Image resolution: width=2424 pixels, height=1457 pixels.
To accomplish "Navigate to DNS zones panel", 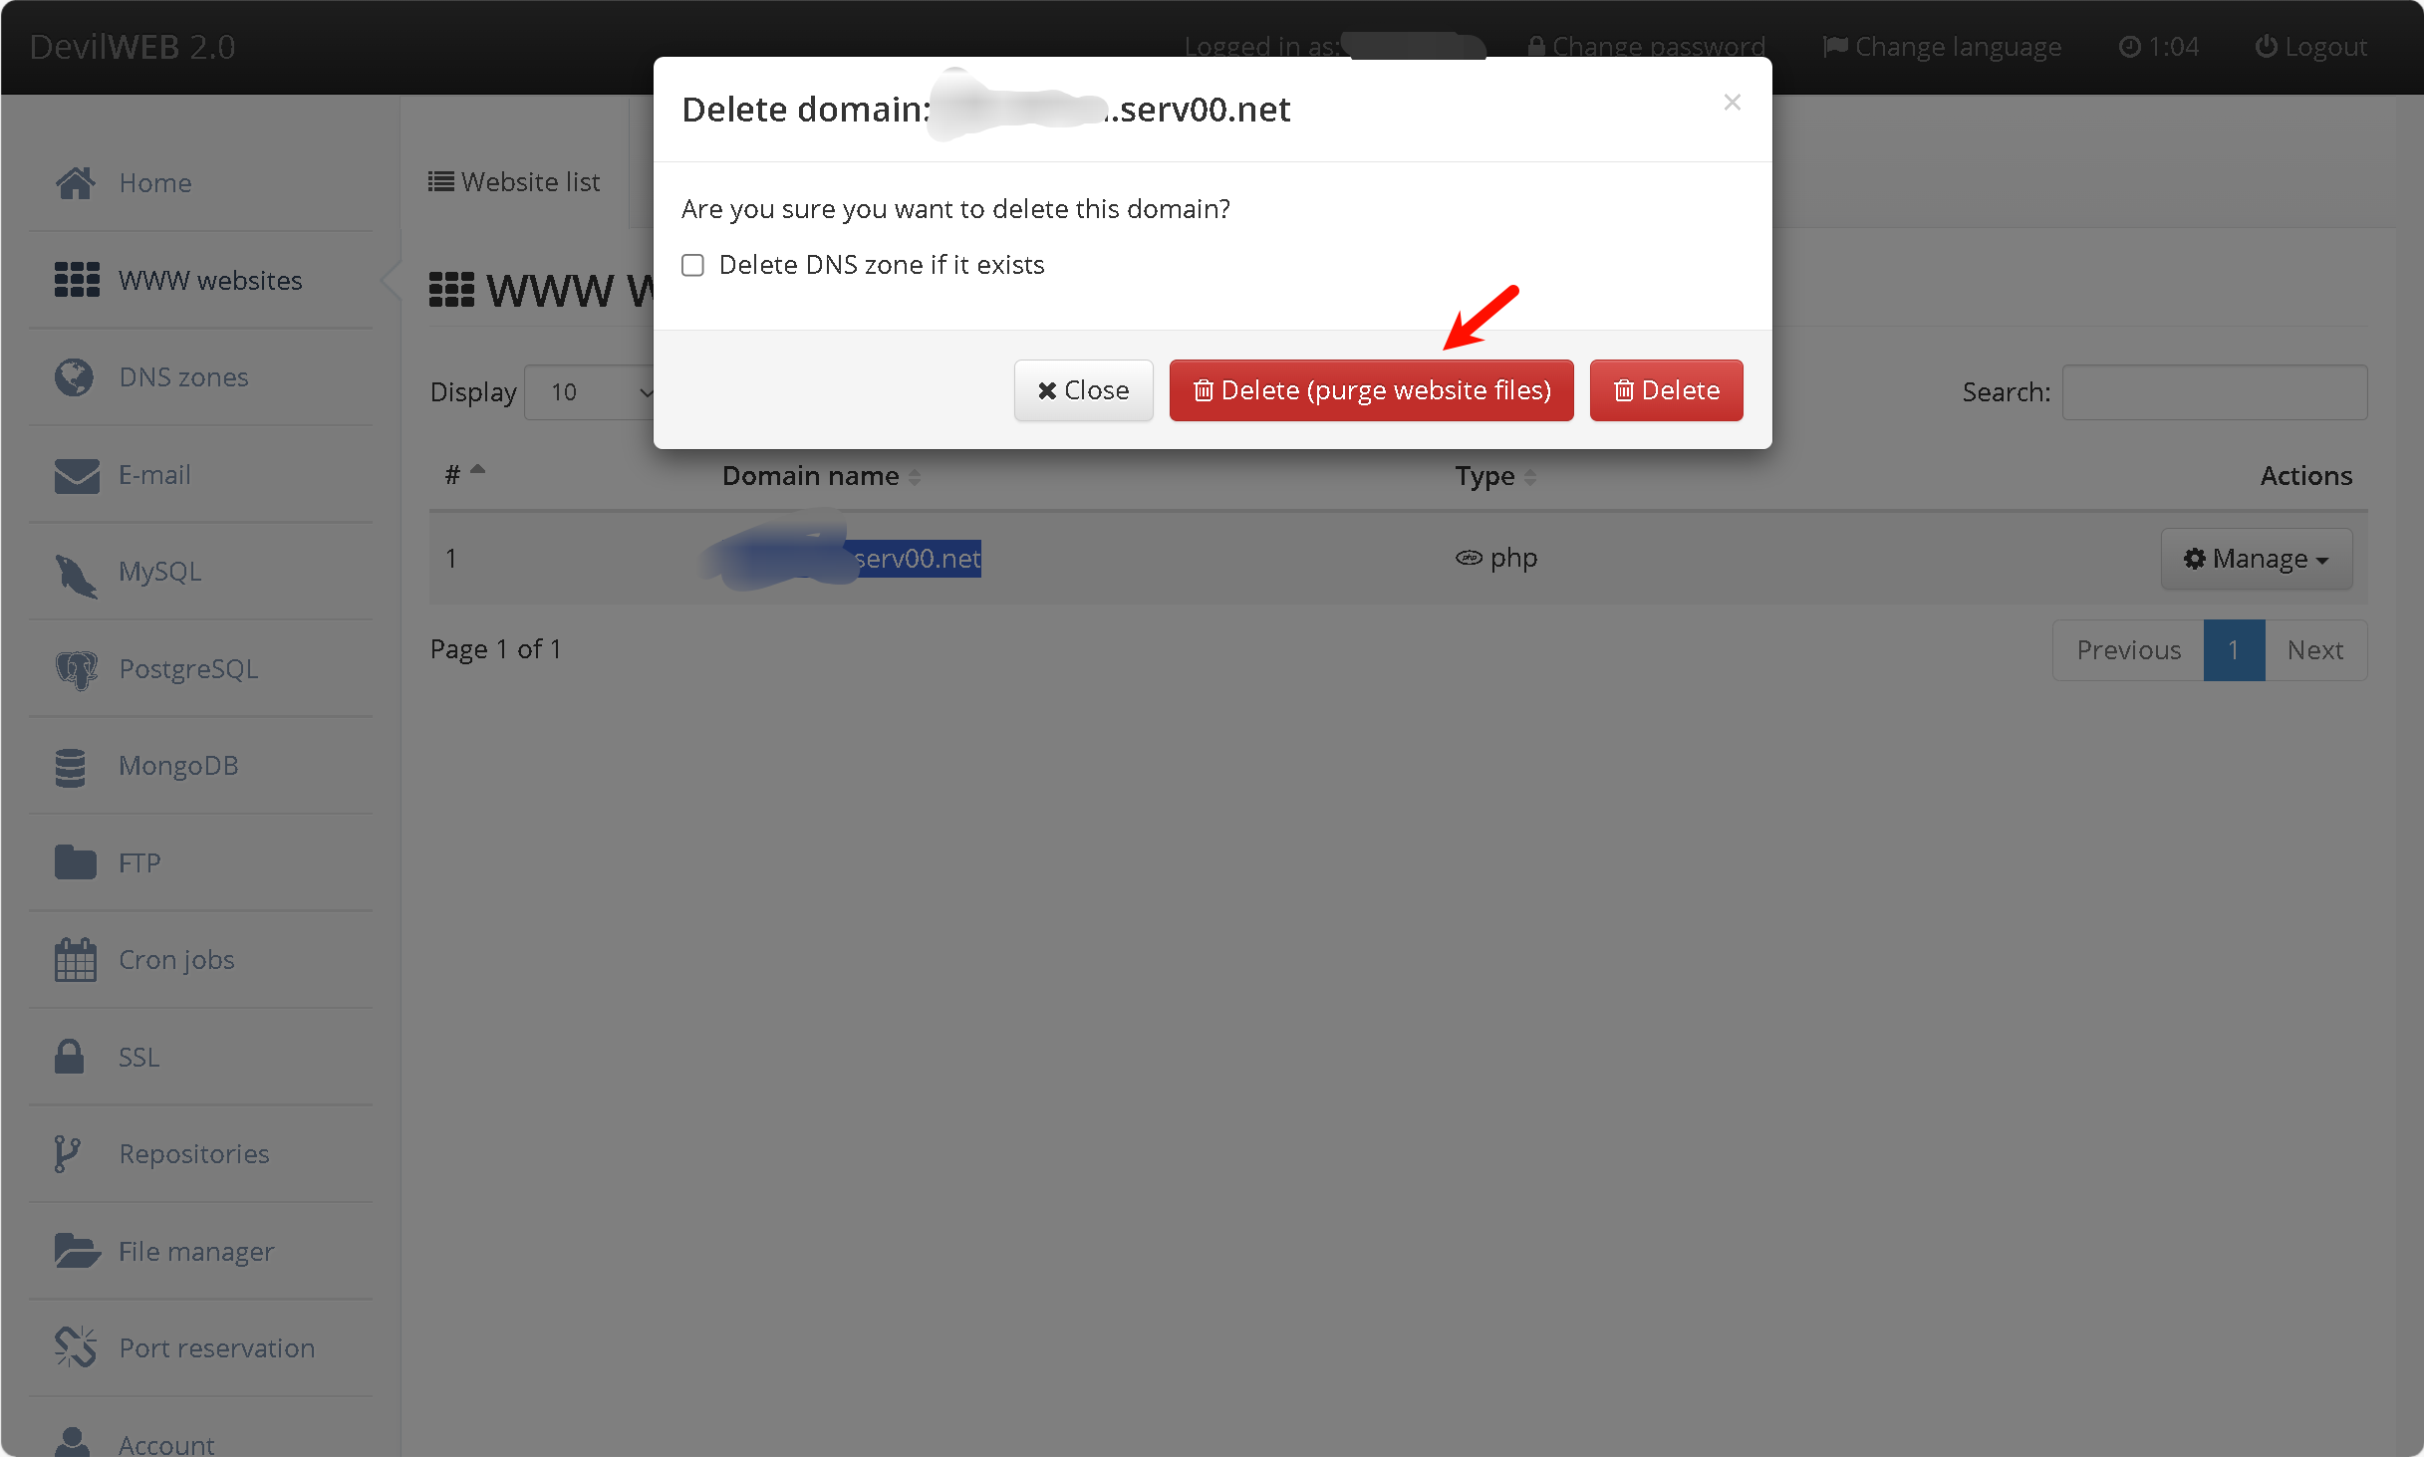I will (x=183, y=375).
